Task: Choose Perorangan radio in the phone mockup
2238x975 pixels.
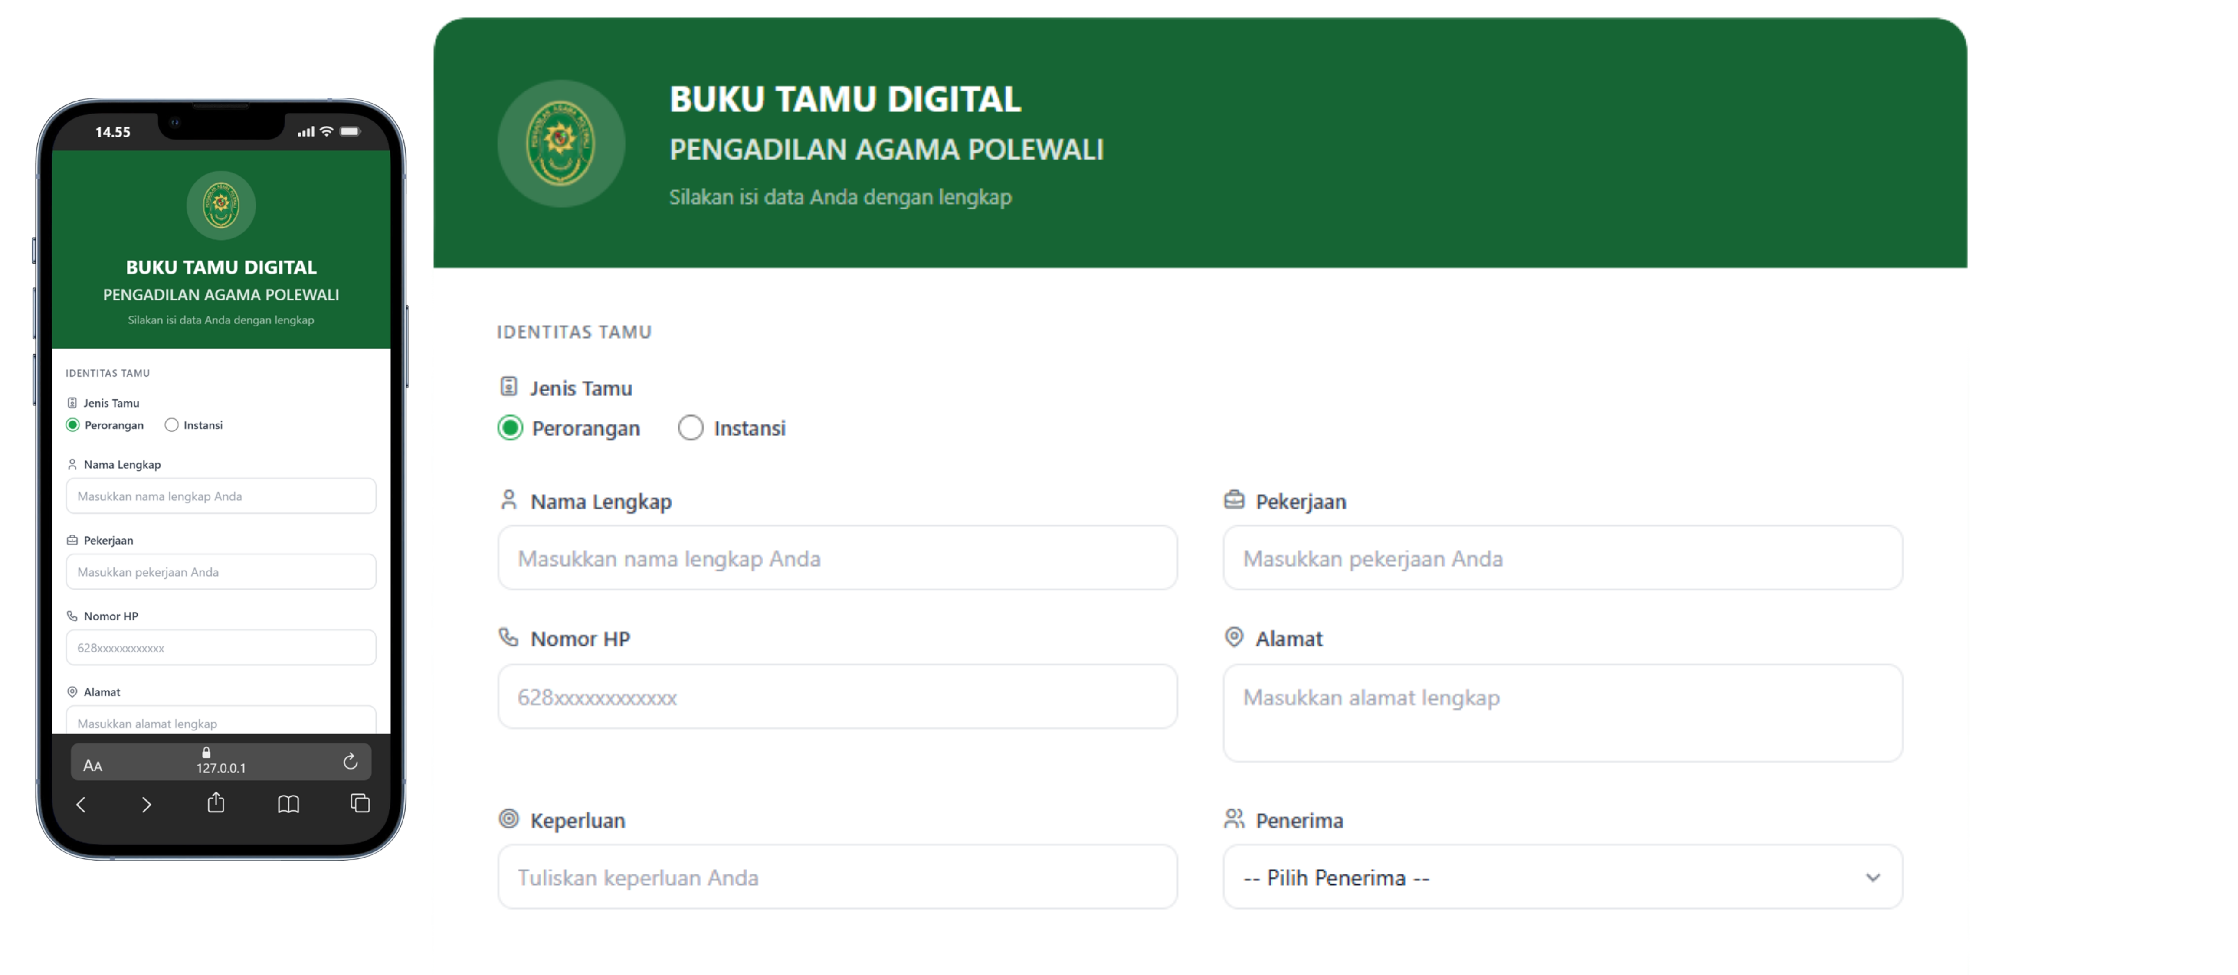Action: click(73, 425)
